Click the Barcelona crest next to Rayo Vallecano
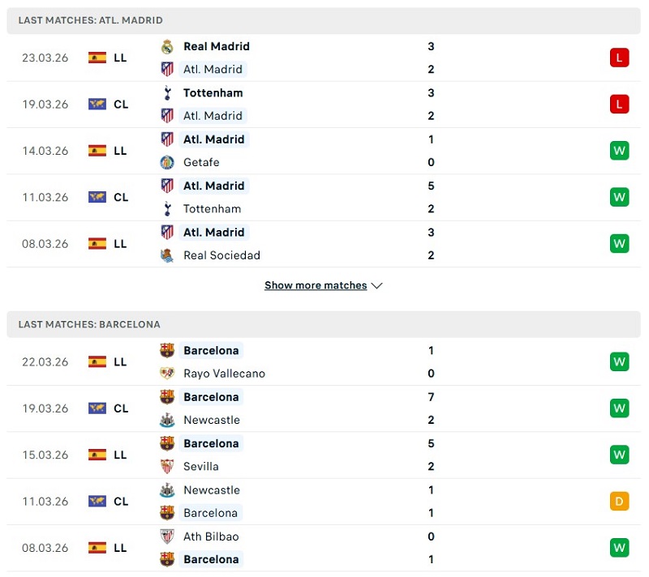649x577 pixels. pos(167,350)
